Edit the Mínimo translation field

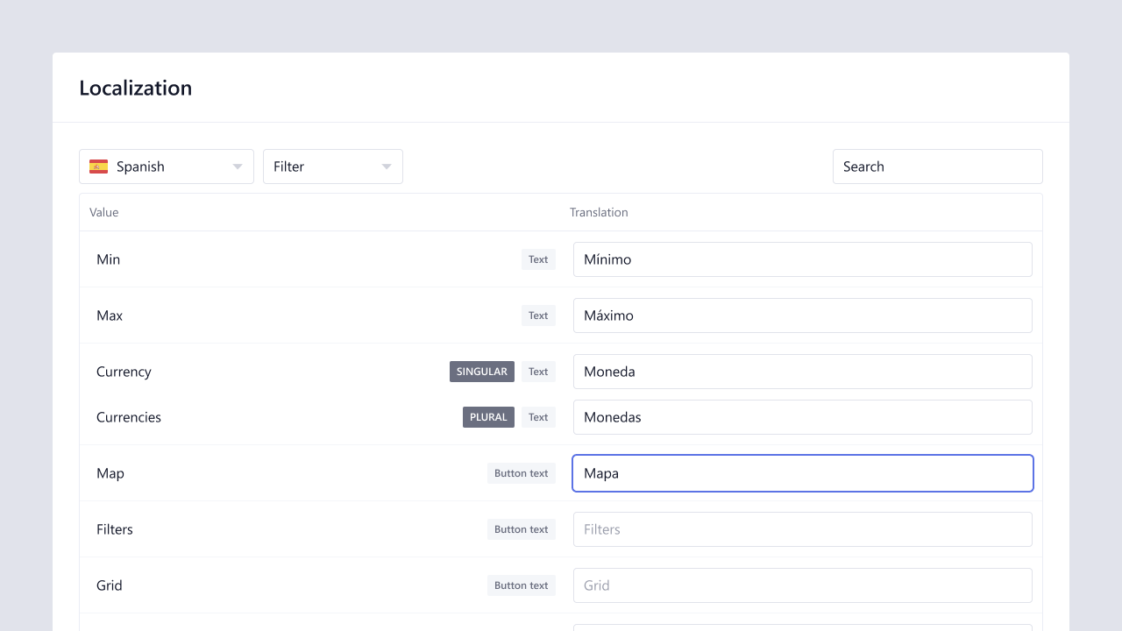click(802, 259)
